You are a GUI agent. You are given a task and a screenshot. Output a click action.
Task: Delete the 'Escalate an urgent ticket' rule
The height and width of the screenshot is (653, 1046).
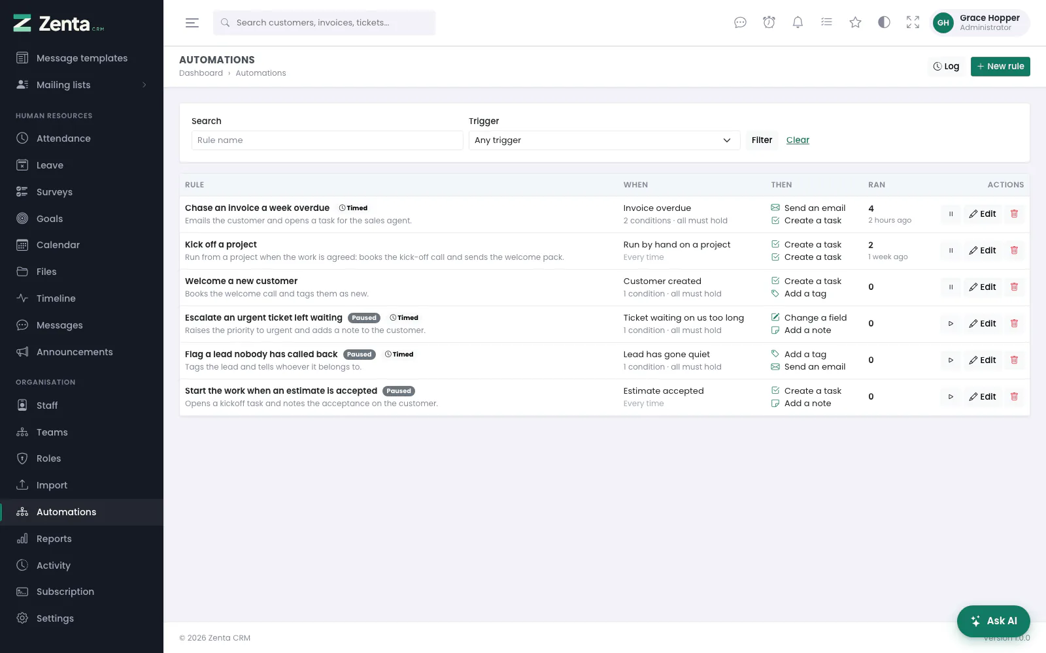(x=1014, y=323)
